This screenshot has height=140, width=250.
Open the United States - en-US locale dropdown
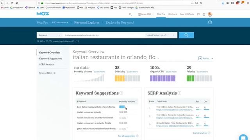point(161,35)
